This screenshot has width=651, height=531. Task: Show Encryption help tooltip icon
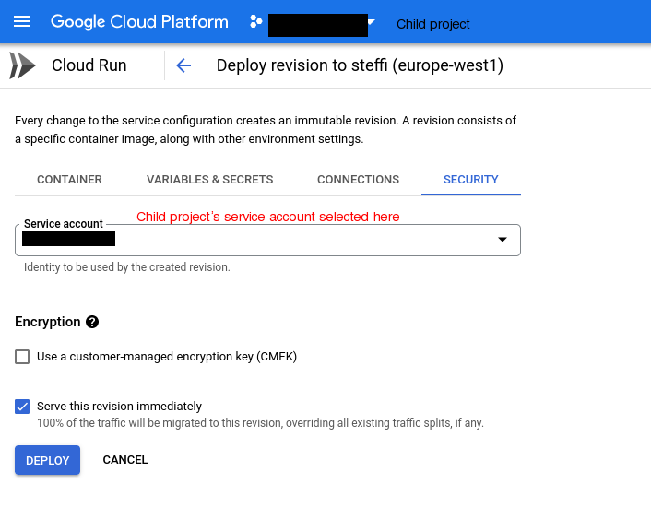coord(92,322)
